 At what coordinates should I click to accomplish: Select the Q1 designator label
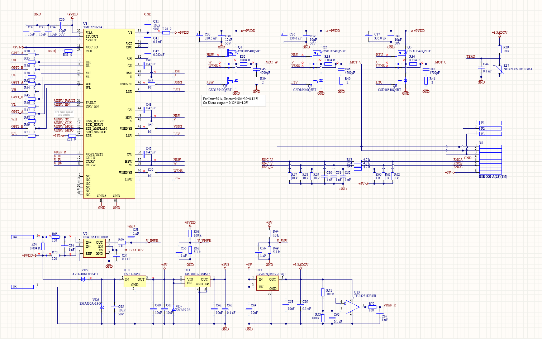coord(240,47)
